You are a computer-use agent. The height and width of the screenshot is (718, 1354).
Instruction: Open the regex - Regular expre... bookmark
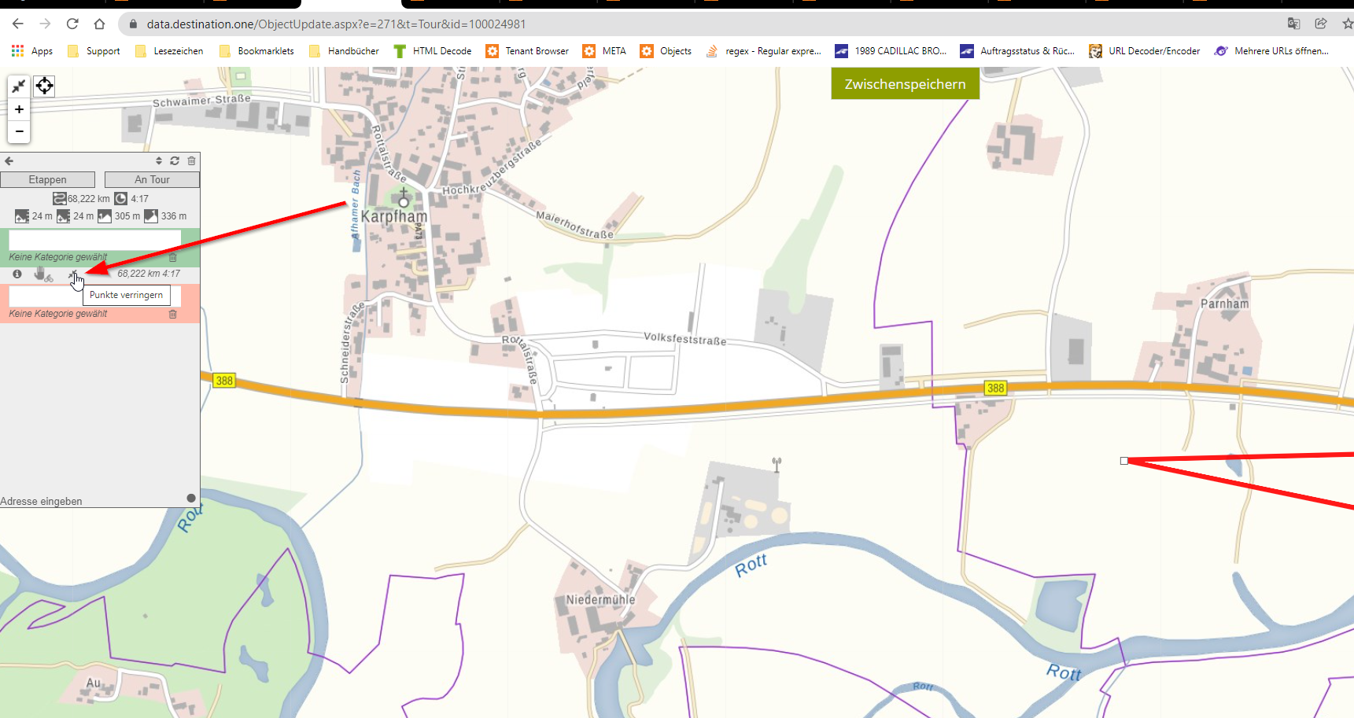[763, 51]
